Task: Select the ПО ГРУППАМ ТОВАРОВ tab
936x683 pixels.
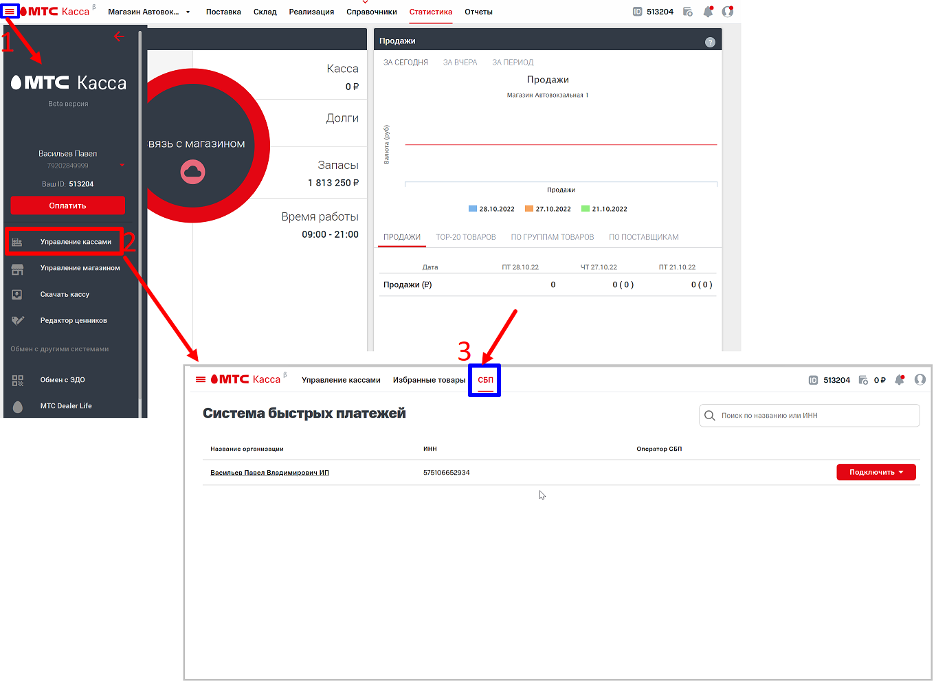Action: (x=553, y=237)
